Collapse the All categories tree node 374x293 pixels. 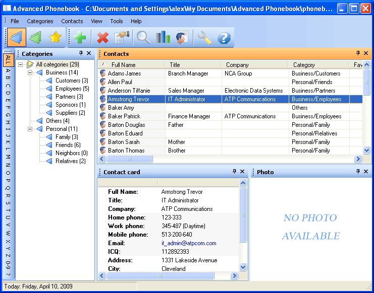(x=21, y=64)
